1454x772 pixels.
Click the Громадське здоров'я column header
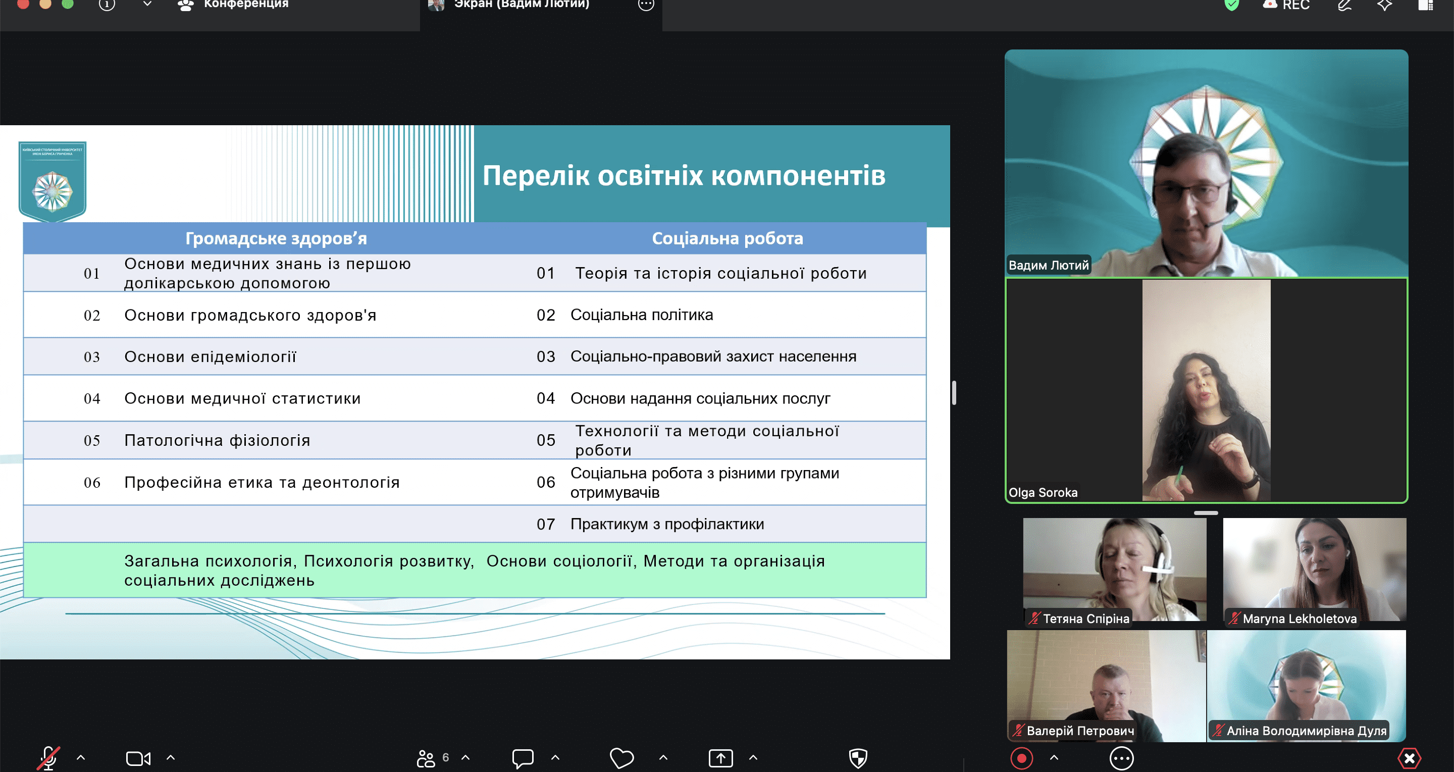[276, 238]
